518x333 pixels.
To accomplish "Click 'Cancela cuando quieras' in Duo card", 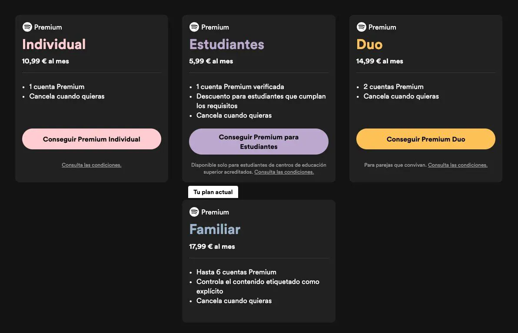I will coord(401,96).
